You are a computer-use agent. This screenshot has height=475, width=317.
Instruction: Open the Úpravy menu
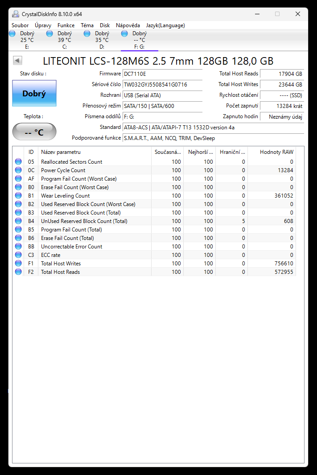[43, 25]
